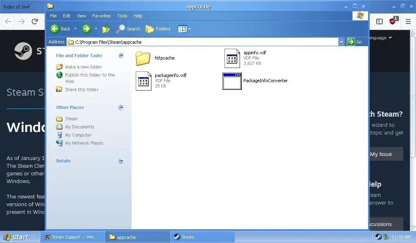Click browser Forward arrow

point(22,21)
